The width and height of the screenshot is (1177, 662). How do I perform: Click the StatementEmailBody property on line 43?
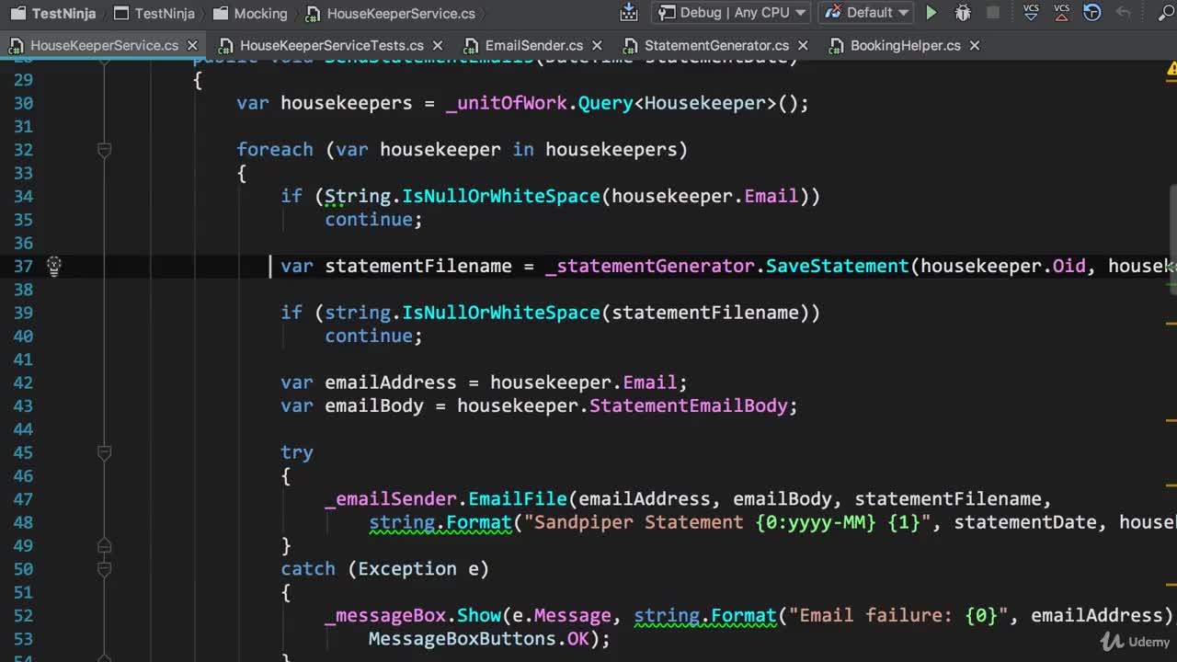(689, 405)
